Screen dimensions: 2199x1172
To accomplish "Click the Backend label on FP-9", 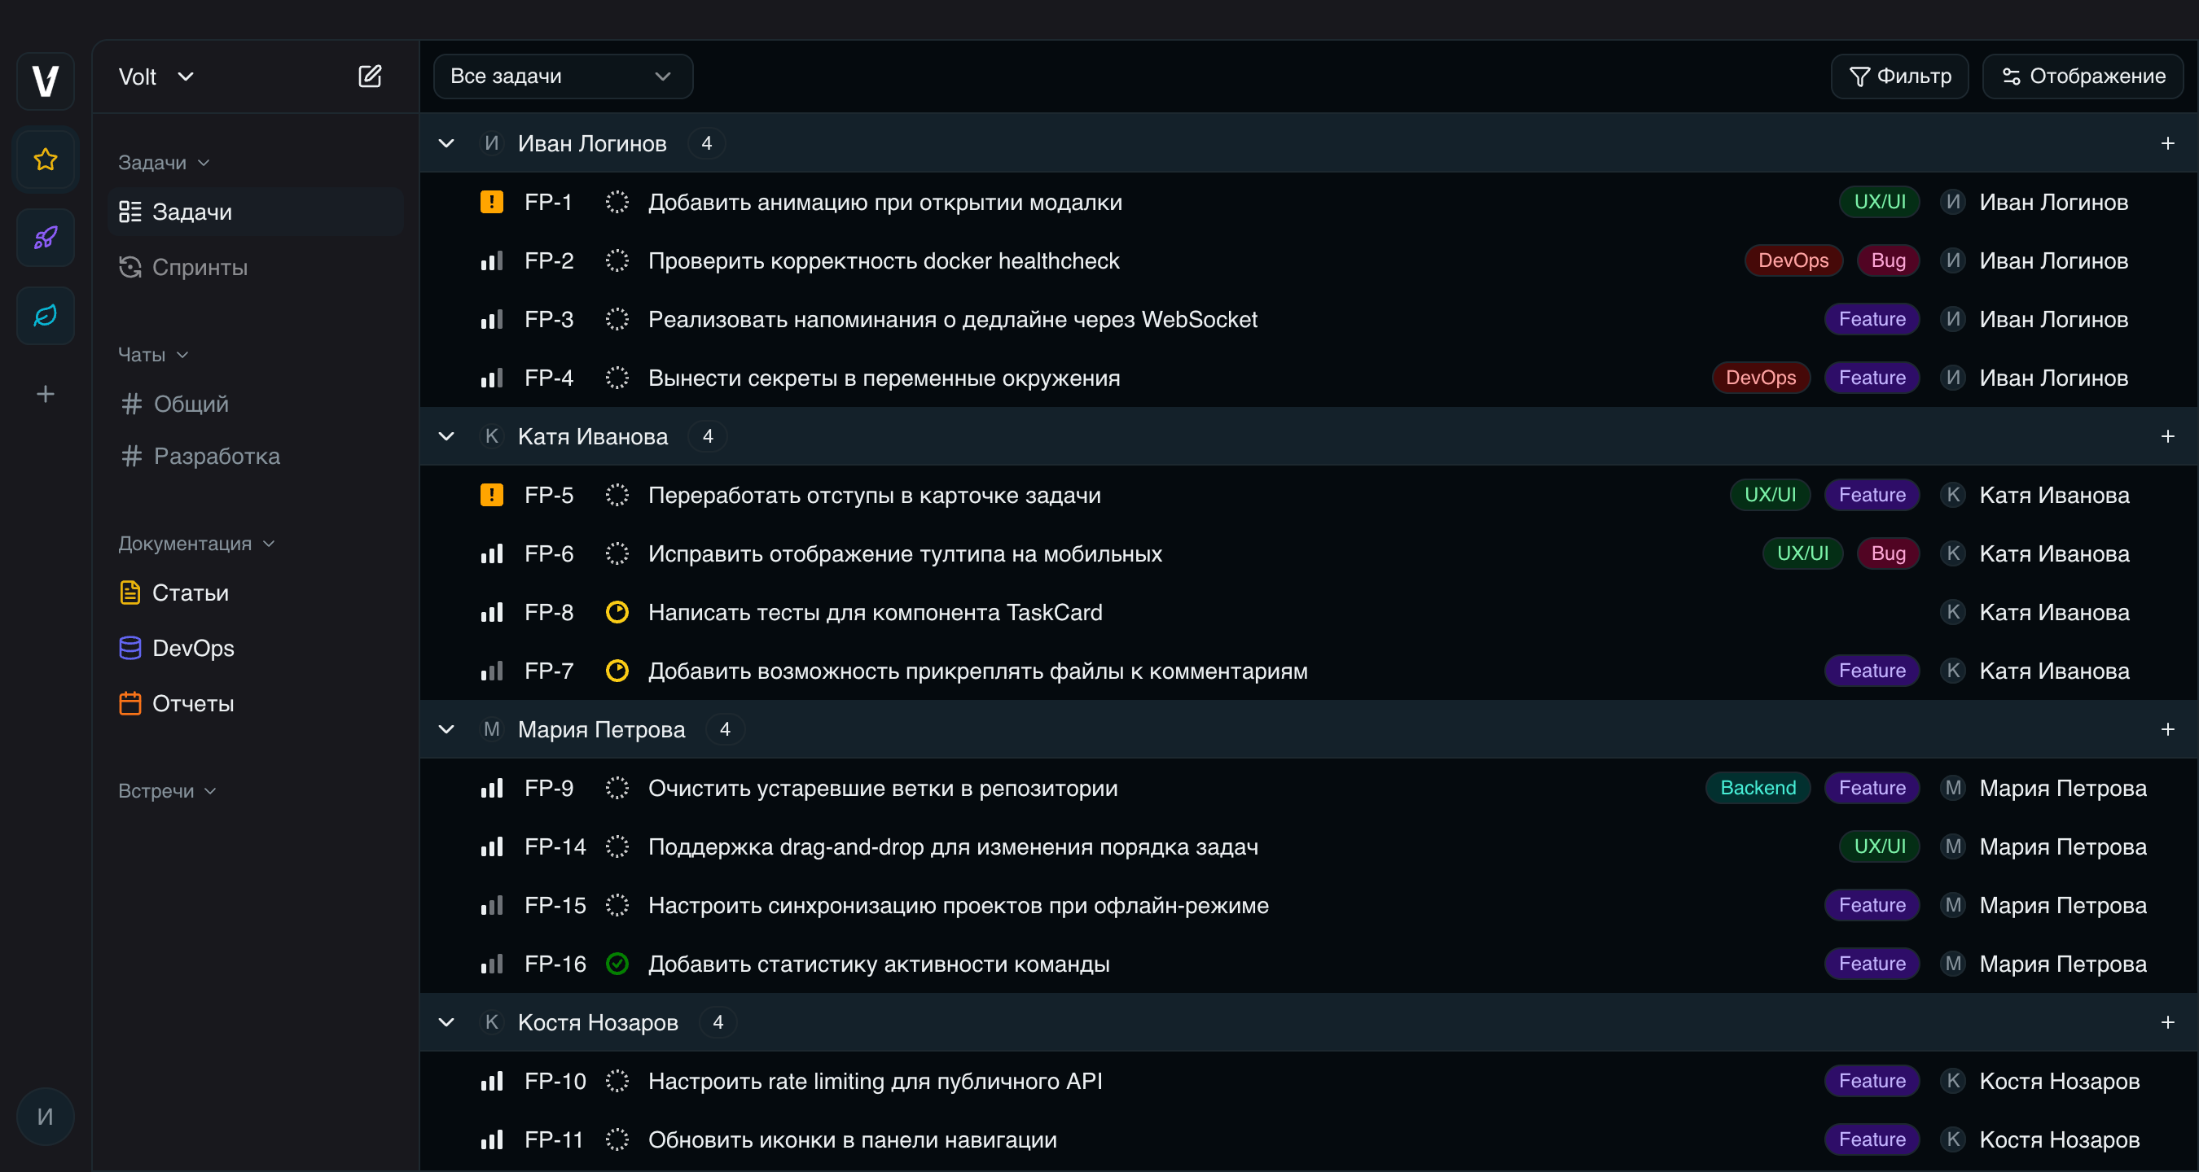I will [1757, 788].
